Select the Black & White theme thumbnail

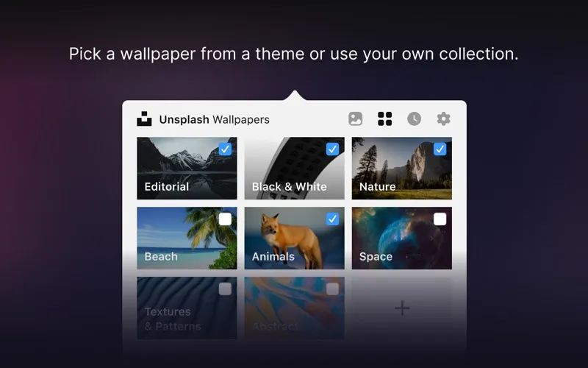pyautogui.click(x=295, y=169)
